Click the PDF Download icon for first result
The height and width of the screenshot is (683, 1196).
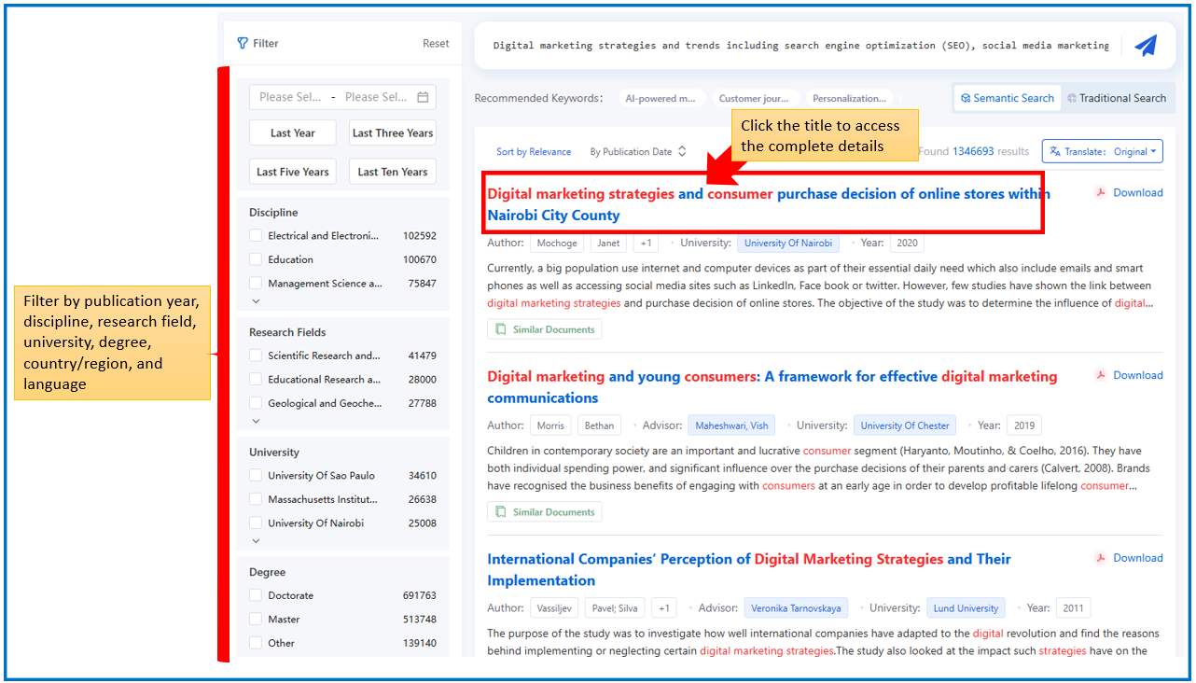1101,193
